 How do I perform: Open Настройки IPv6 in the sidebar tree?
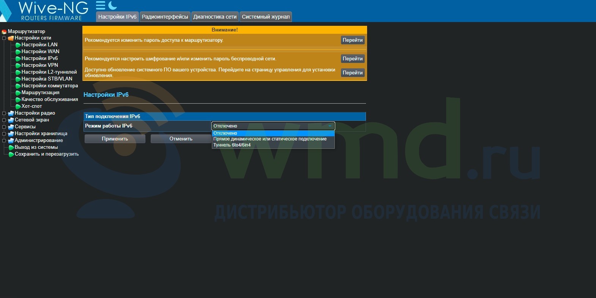point(39,58)
